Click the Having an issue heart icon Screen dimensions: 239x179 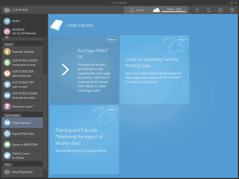pos(7,106)
